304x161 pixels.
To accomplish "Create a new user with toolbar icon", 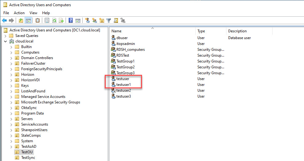I will tap(87, 20).
